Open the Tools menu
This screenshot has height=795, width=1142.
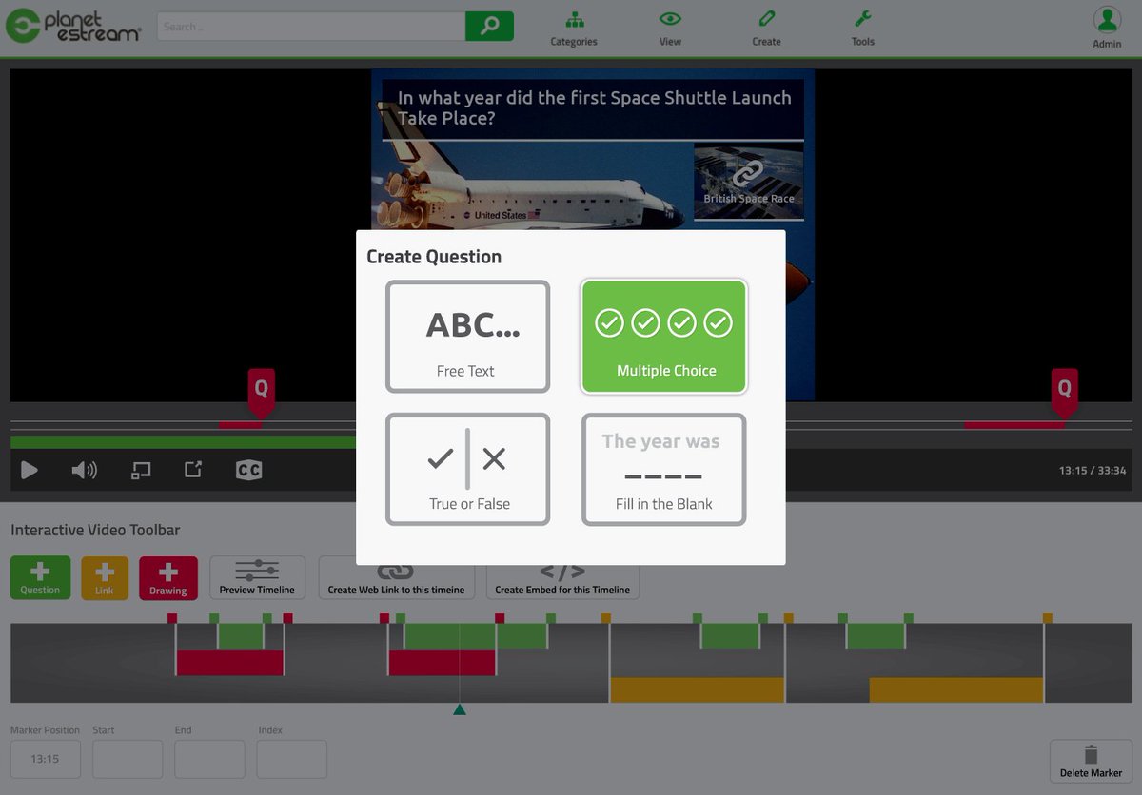(862, 26)
